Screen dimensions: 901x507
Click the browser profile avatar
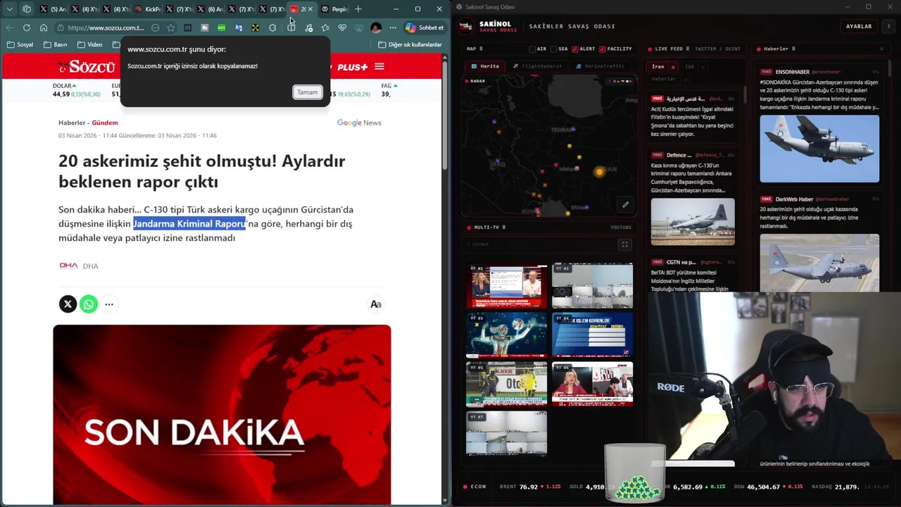coord(376,28)
